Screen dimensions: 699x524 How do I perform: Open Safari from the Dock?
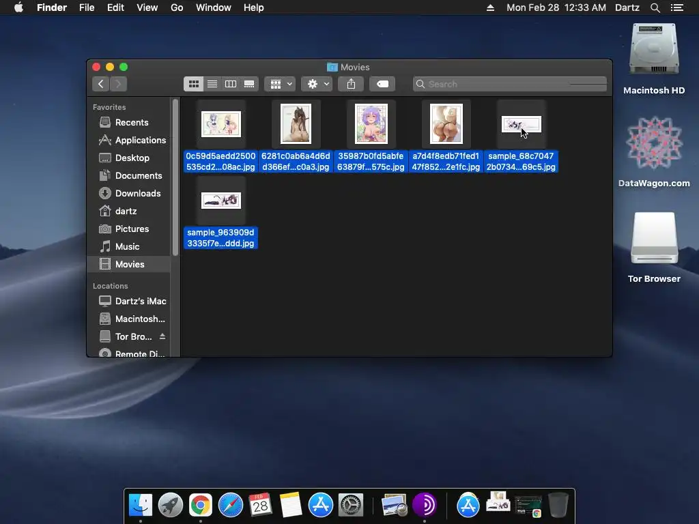pos(231,505)
